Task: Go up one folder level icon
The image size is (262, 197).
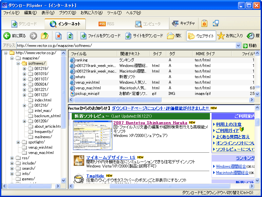Action: pyautogui.click(x=45, y=36)
